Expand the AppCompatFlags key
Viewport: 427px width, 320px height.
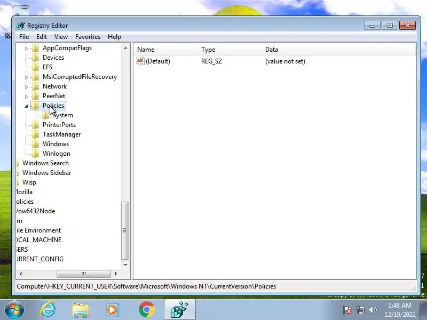[x=26, y=49]
